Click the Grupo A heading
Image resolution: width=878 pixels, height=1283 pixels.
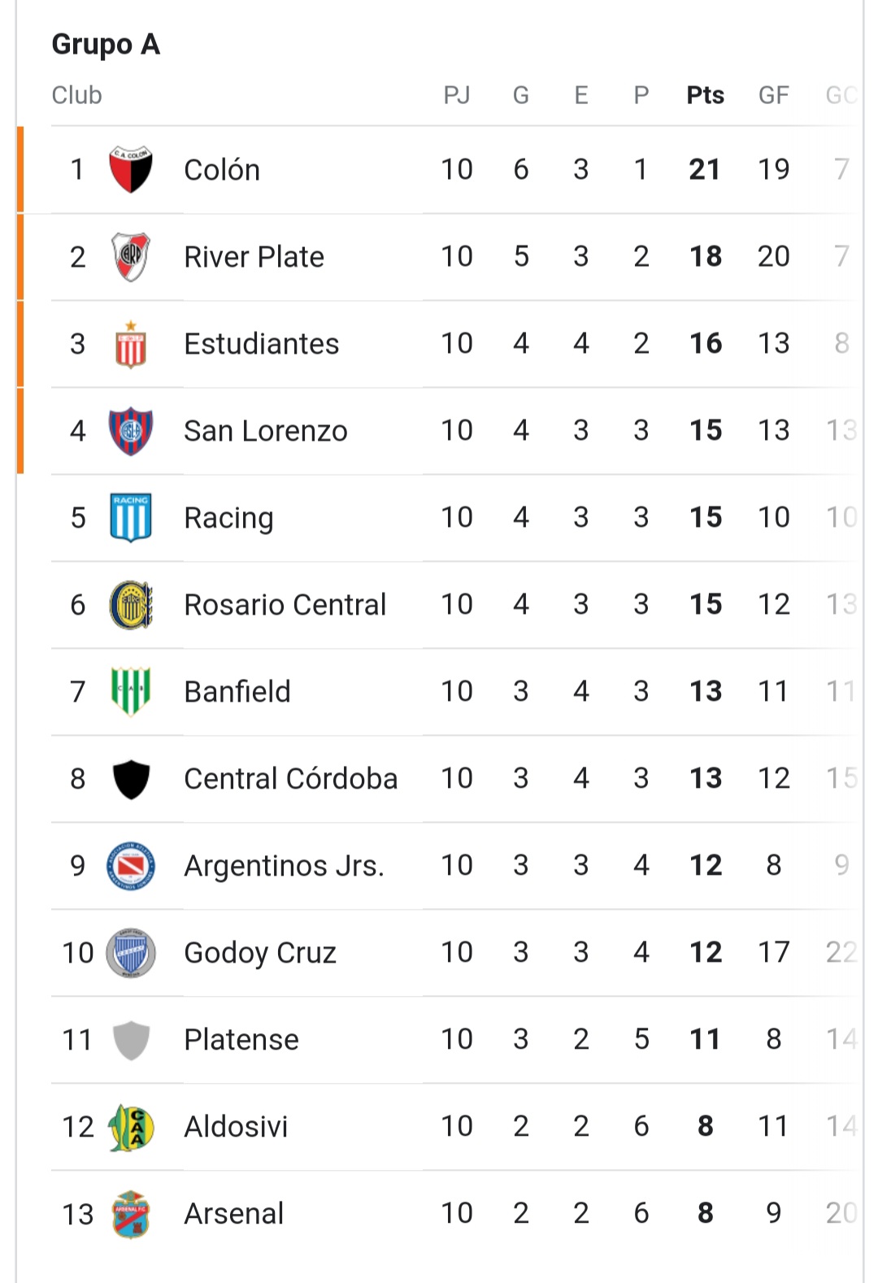pos(106,45)
